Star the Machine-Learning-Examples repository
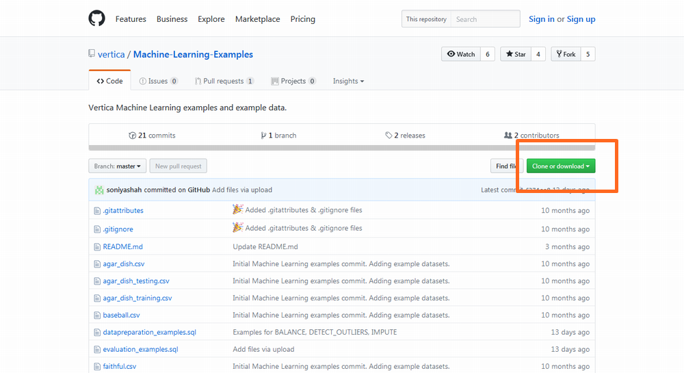 [x=516, y=54]
